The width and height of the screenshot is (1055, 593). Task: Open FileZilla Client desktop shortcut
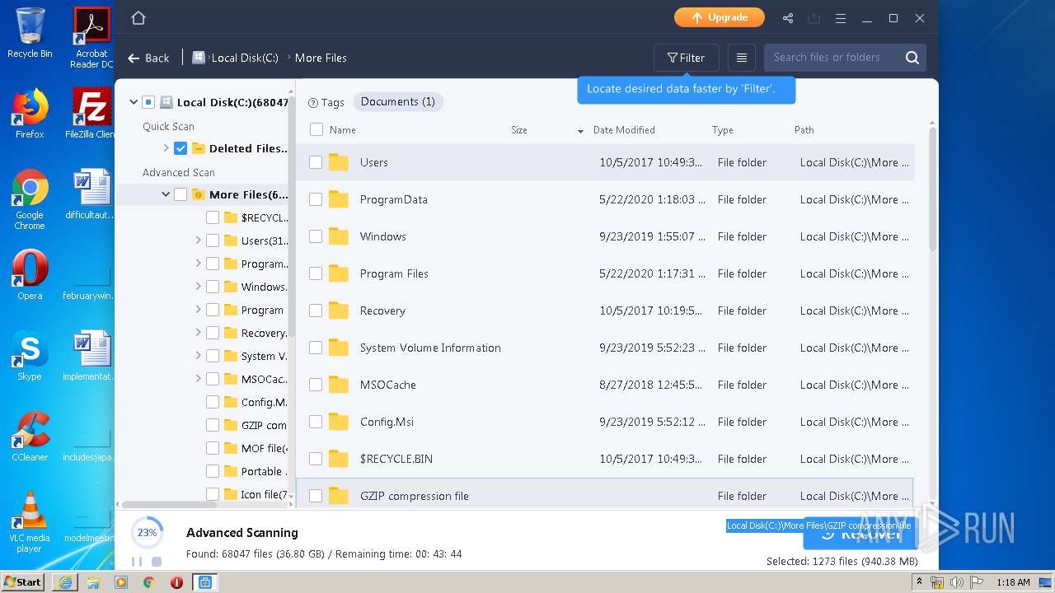(91, 114)
